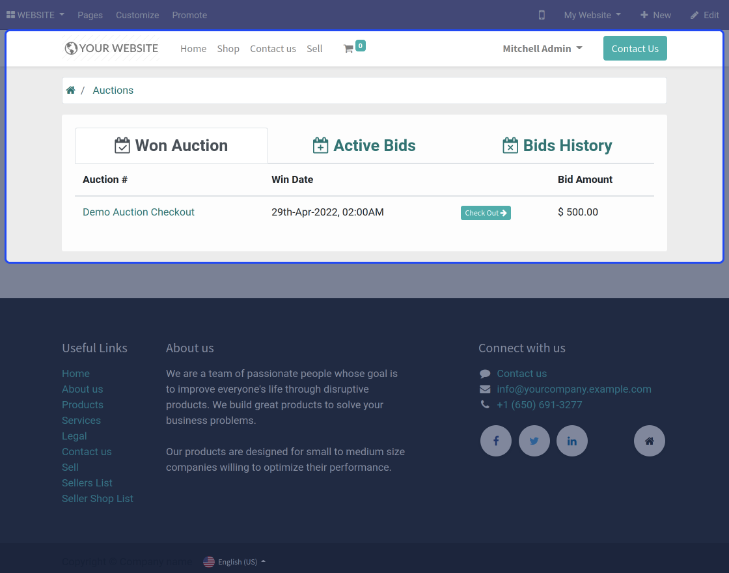The height and width of the screenshot is (573, 729).
Task: Open the Promote menu
Action: pyautogui.click(x=189, y=15)
